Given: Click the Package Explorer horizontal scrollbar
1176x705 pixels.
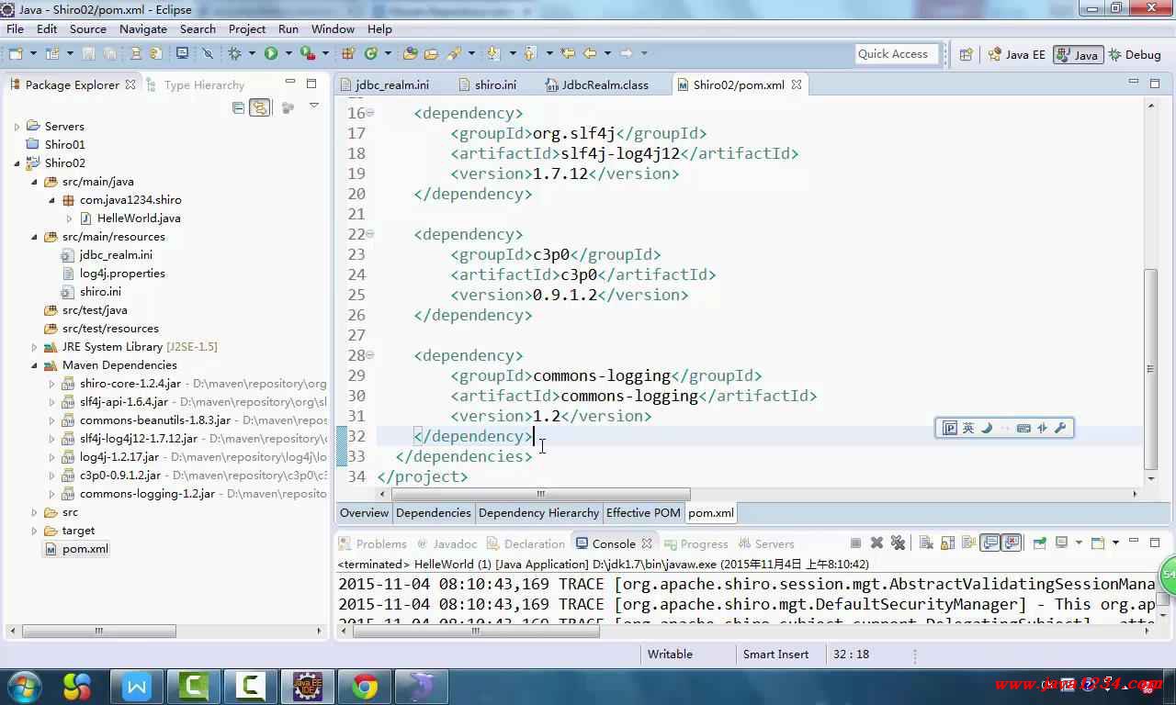Looking at the screenshot, I should [98, 632].
